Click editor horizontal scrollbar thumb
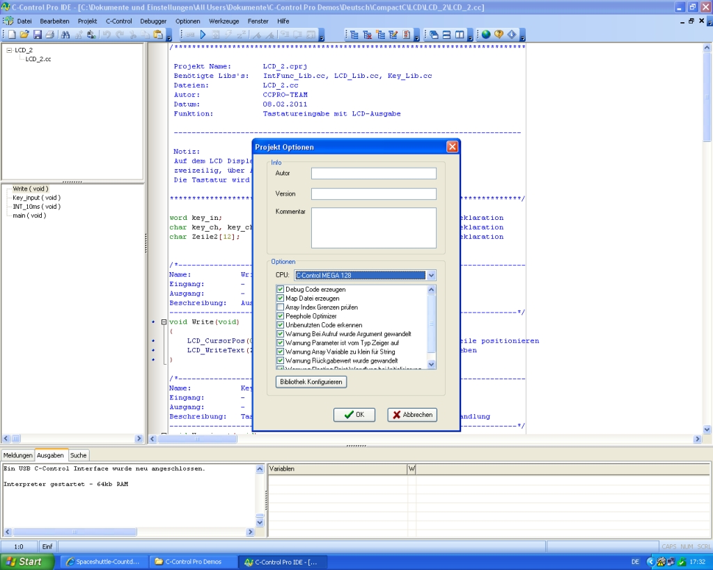This screenshot has height=570, width=713. (197, 438)
